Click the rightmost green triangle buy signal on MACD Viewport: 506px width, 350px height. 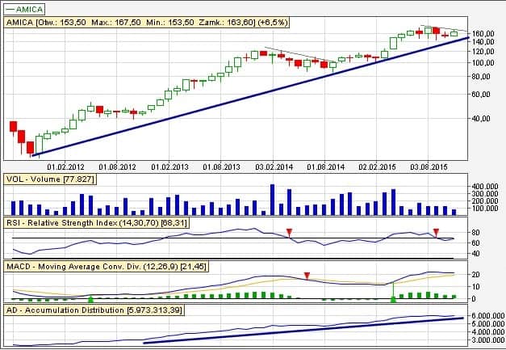click(393, 300)
